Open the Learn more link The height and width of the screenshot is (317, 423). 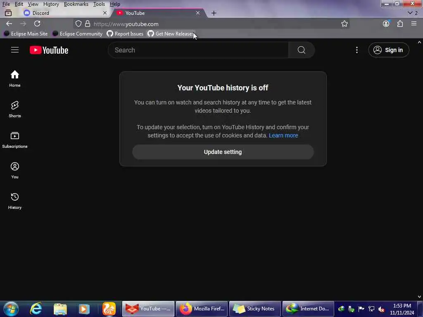pos(283,135)
